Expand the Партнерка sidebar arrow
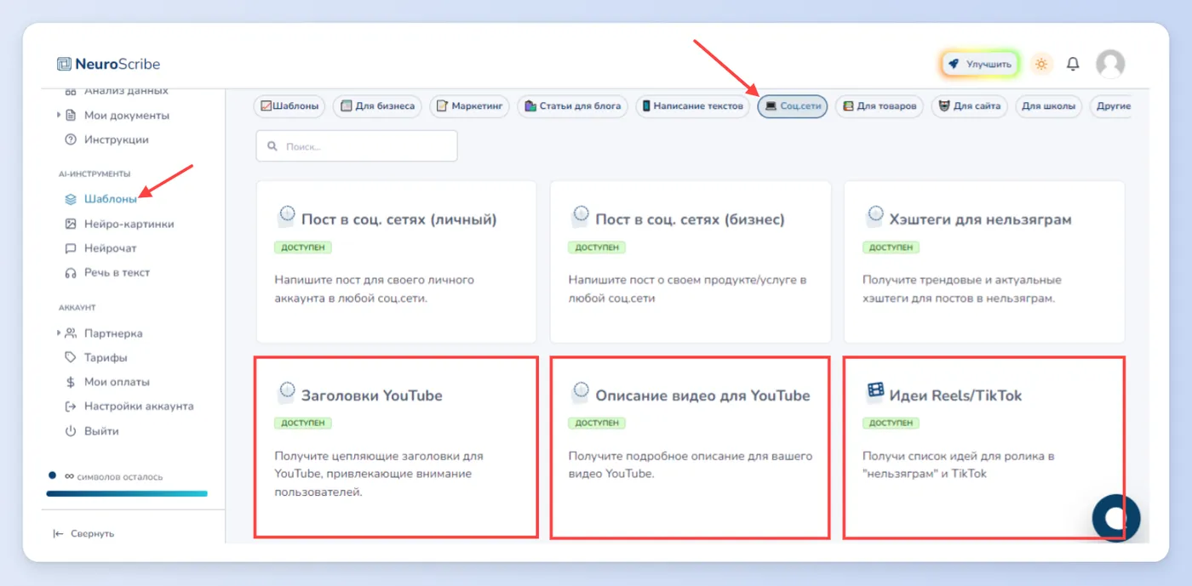 [x=59, y=333]
